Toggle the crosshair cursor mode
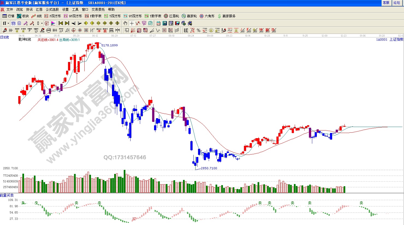Viewport: 404px width, 225px height. tap(132, 23)
